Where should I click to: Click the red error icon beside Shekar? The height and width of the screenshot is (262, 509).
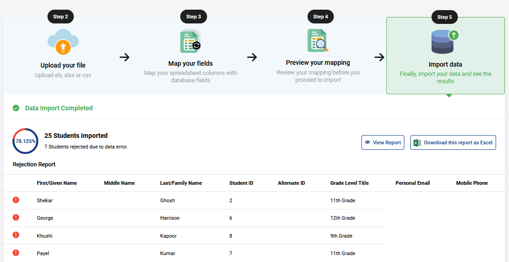16,200
